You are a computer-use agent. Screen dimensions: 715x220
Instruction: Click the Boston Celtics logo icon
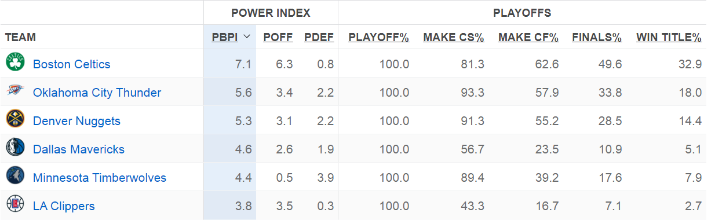point(15,63)
